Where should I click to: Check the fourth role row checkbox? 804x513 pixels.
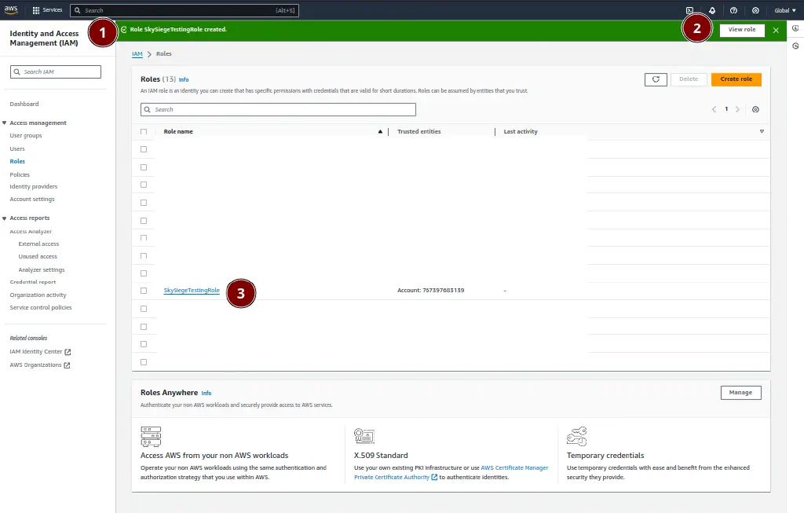(x=144, y=203)
